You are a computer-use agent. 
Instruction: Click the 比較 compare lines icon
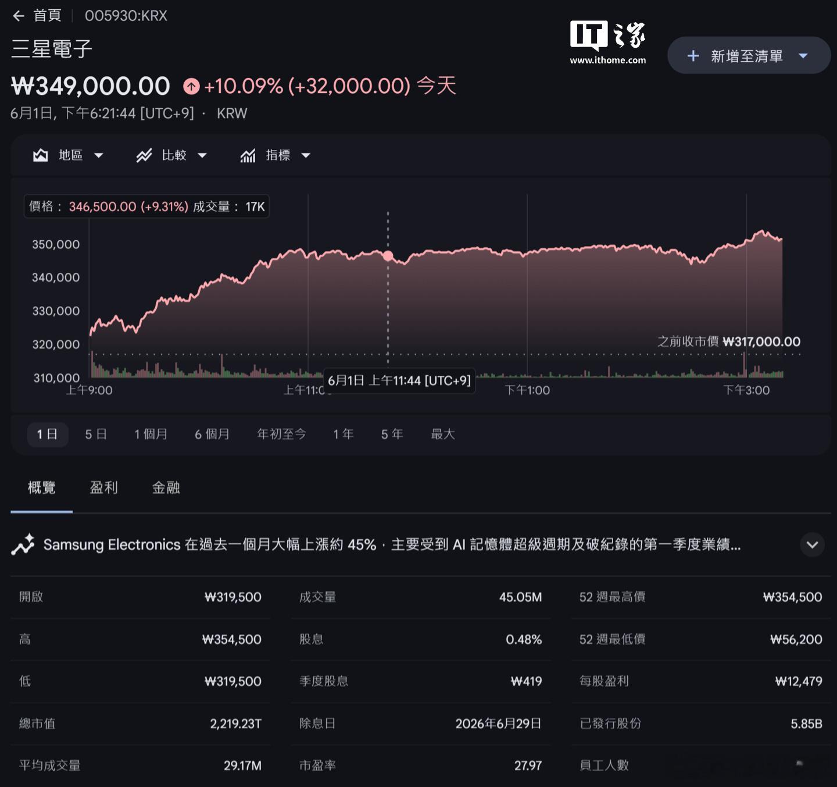[x=144, y=155]
